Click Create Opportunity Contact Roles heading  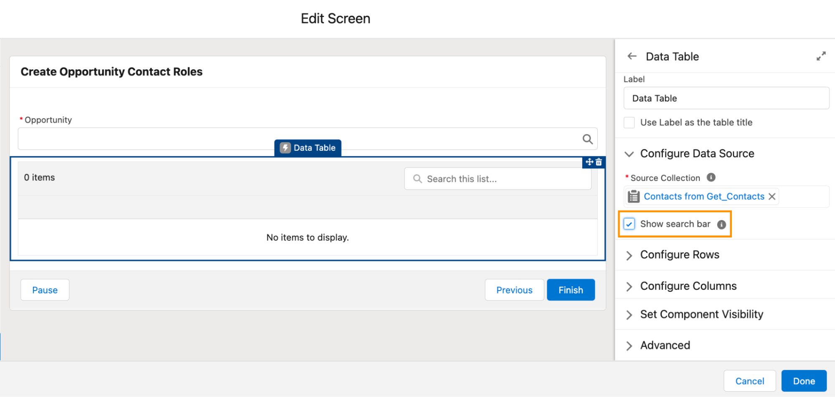tap(112, 72)
